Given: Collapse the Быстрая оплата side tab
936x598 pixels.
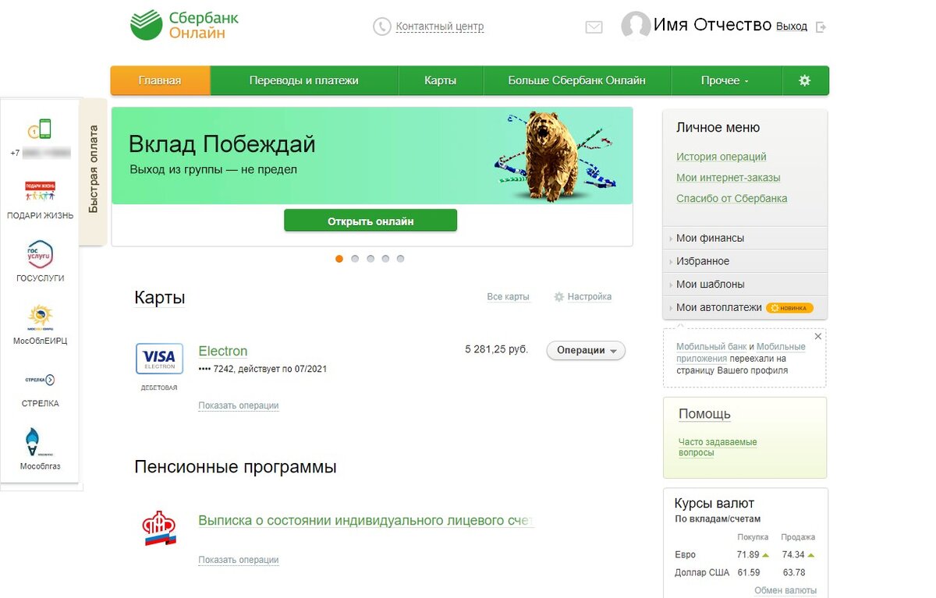Looking at the screenshot, I should (93, 172).
